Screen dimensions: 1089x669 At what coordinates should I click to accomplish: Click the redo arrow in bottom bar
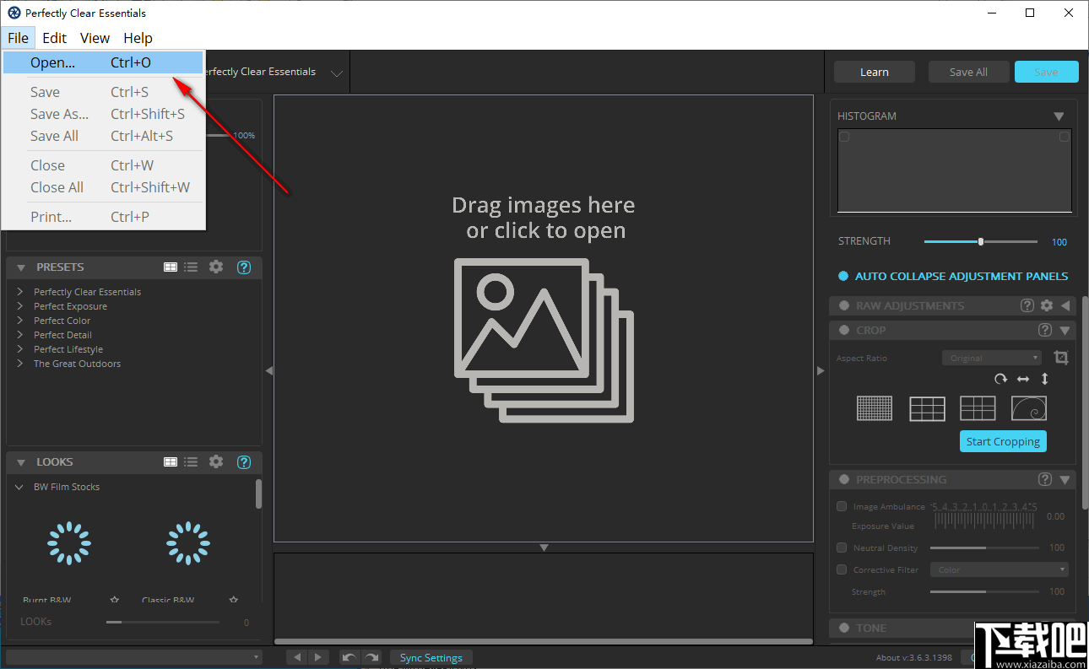pyautogui.click(x=371, y=657)
